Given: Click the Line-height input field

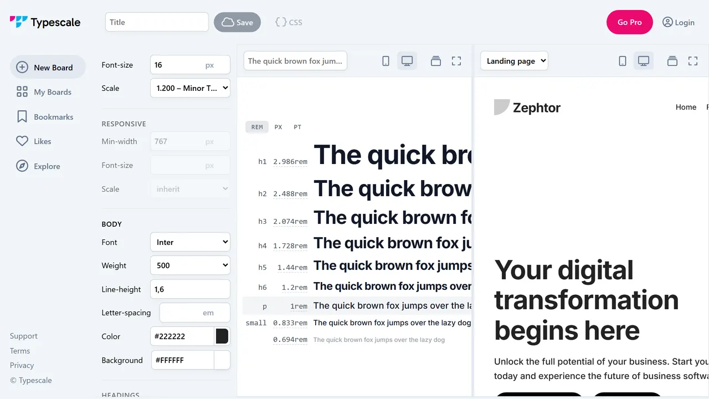Looking at the screenshot, I should tap(190, 289).
